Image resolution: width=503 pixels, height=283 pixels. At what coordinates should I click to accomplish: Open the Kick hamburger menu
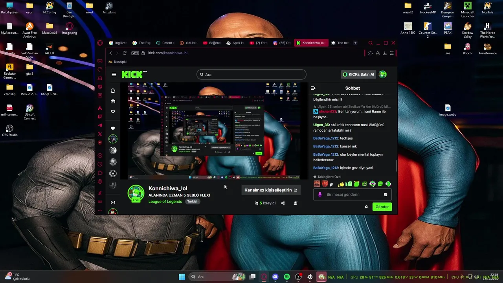point(114,74)
